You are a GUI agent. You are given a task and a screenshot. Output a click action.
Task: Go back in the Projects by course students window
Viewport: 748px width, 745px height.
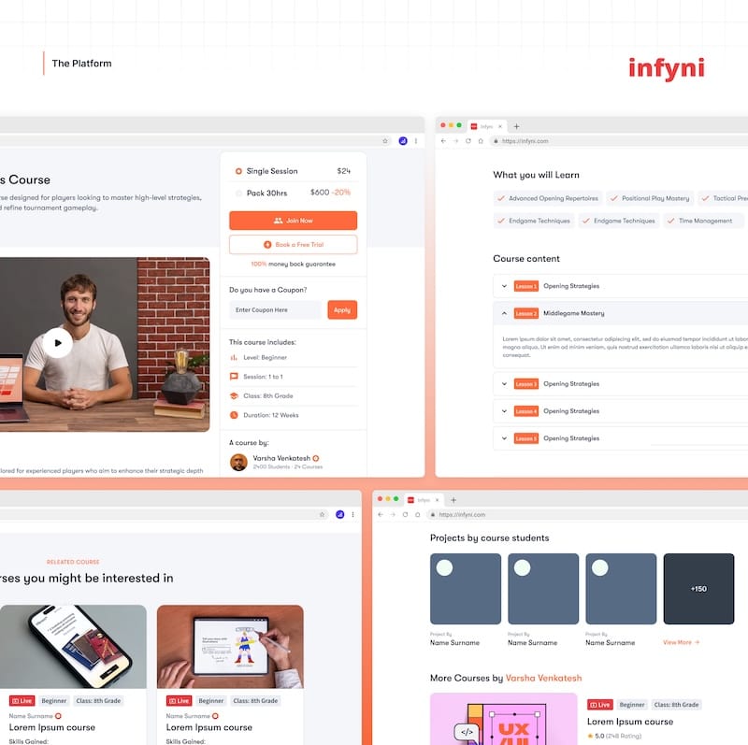tap(381, 515)
